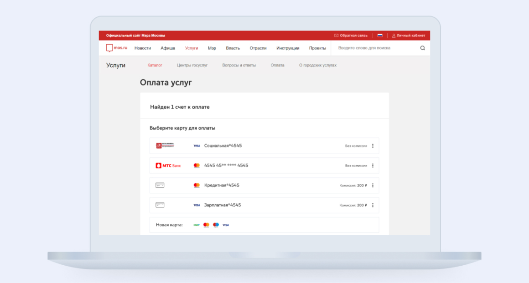Switch to the Центры госуслуг tab
The width and height of the screenshot is (529, 283).
pyautogui.click(x=192, y=66)
